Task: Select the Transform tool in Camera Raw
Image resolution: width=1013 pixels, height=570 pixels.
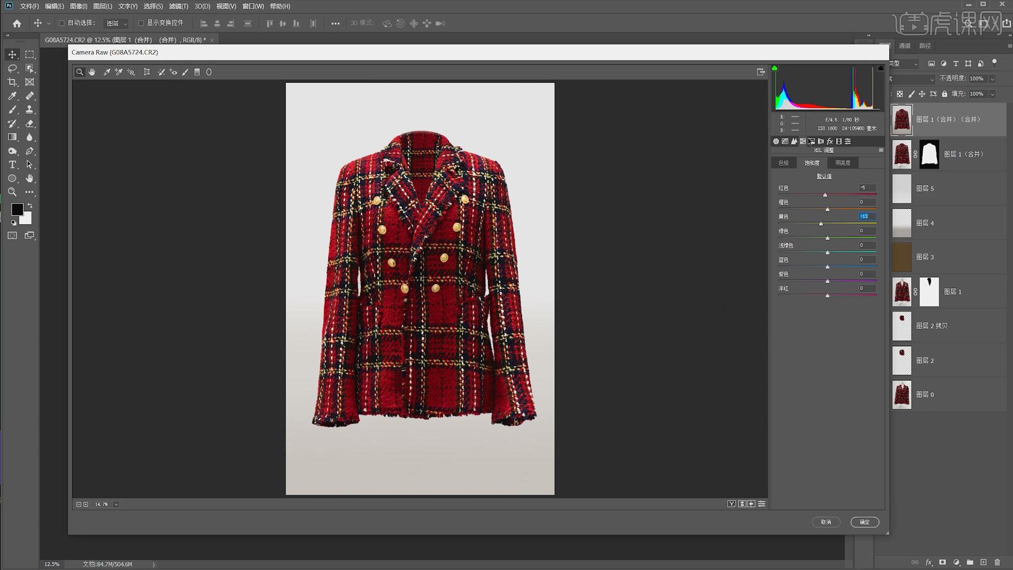Action: [x=147, y=72]
